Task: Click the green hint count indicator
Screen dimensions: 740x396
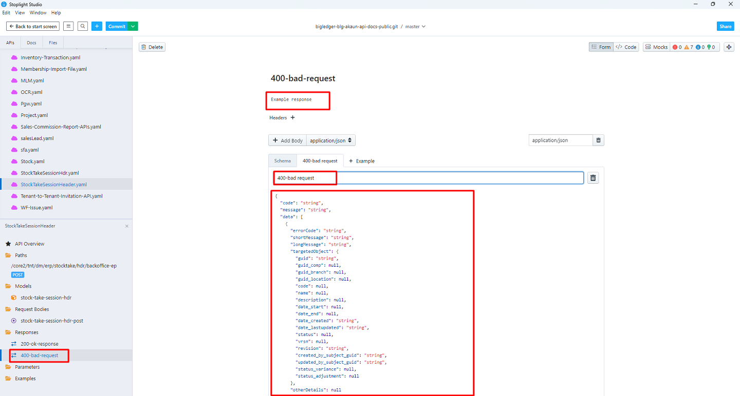Action: click(711, 47)
